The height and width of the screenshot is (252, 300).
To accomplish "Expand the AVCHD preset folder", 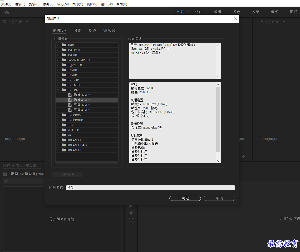I will click(58, 55).
